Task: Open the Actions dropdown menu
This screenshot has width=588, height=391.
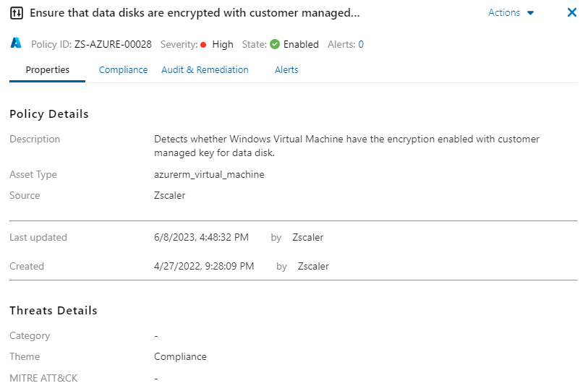Action: pyautogui.click(x=505, y=12)
